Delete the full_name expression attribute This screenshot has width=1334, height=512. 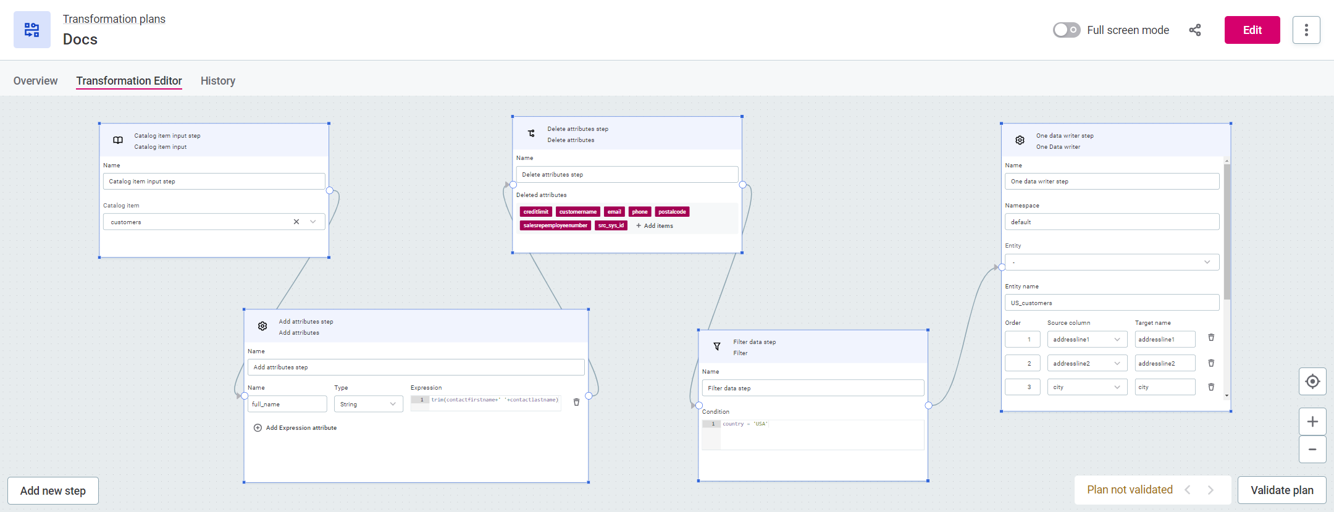tap(576, 402)
